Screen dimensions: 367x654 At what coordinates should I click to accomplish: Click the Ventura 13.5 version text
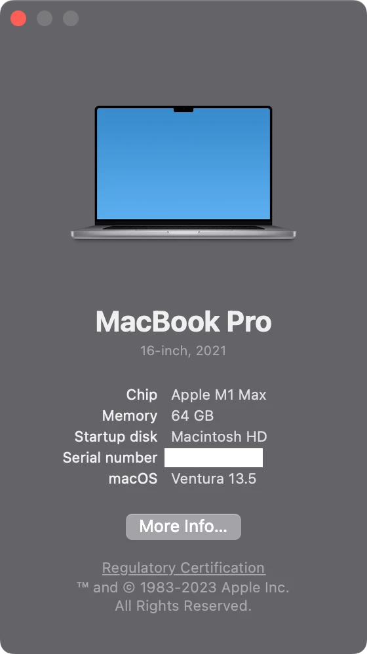click(x=214, y=478)
